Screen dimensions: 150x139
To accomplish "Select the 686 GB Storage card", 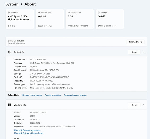I will coord(110,19).
